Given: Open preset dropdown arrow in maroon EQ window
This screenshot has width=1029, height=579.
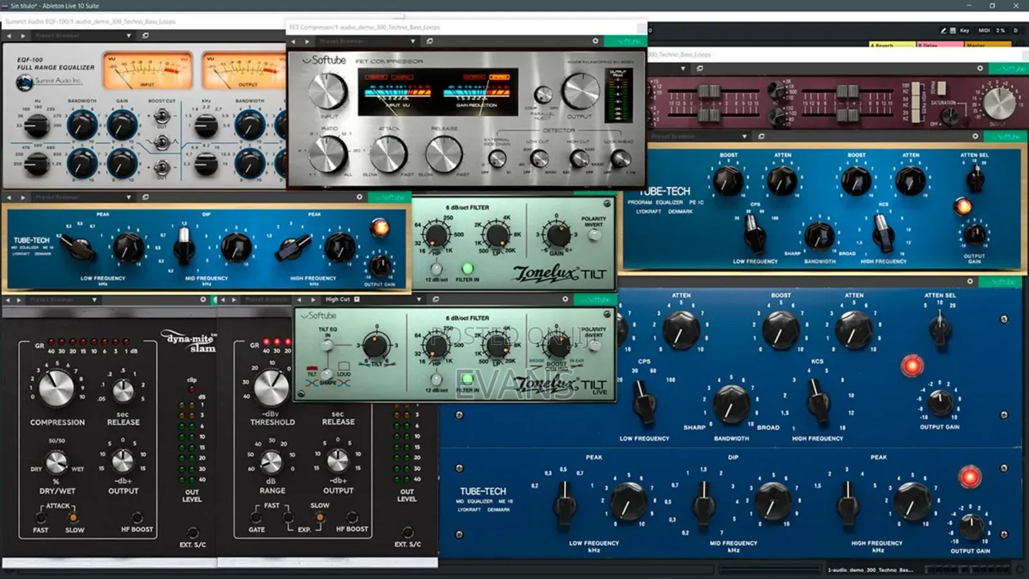Looking at the screenshot, I should (x=683, y=68).
